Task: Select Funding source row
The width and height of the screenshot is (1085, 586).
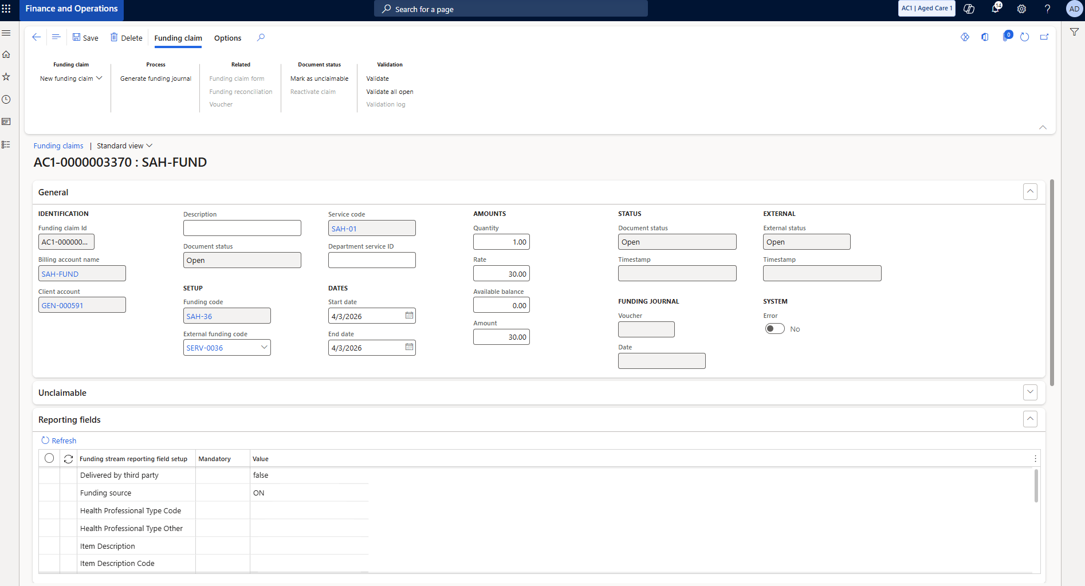Action: click(203, 493)
